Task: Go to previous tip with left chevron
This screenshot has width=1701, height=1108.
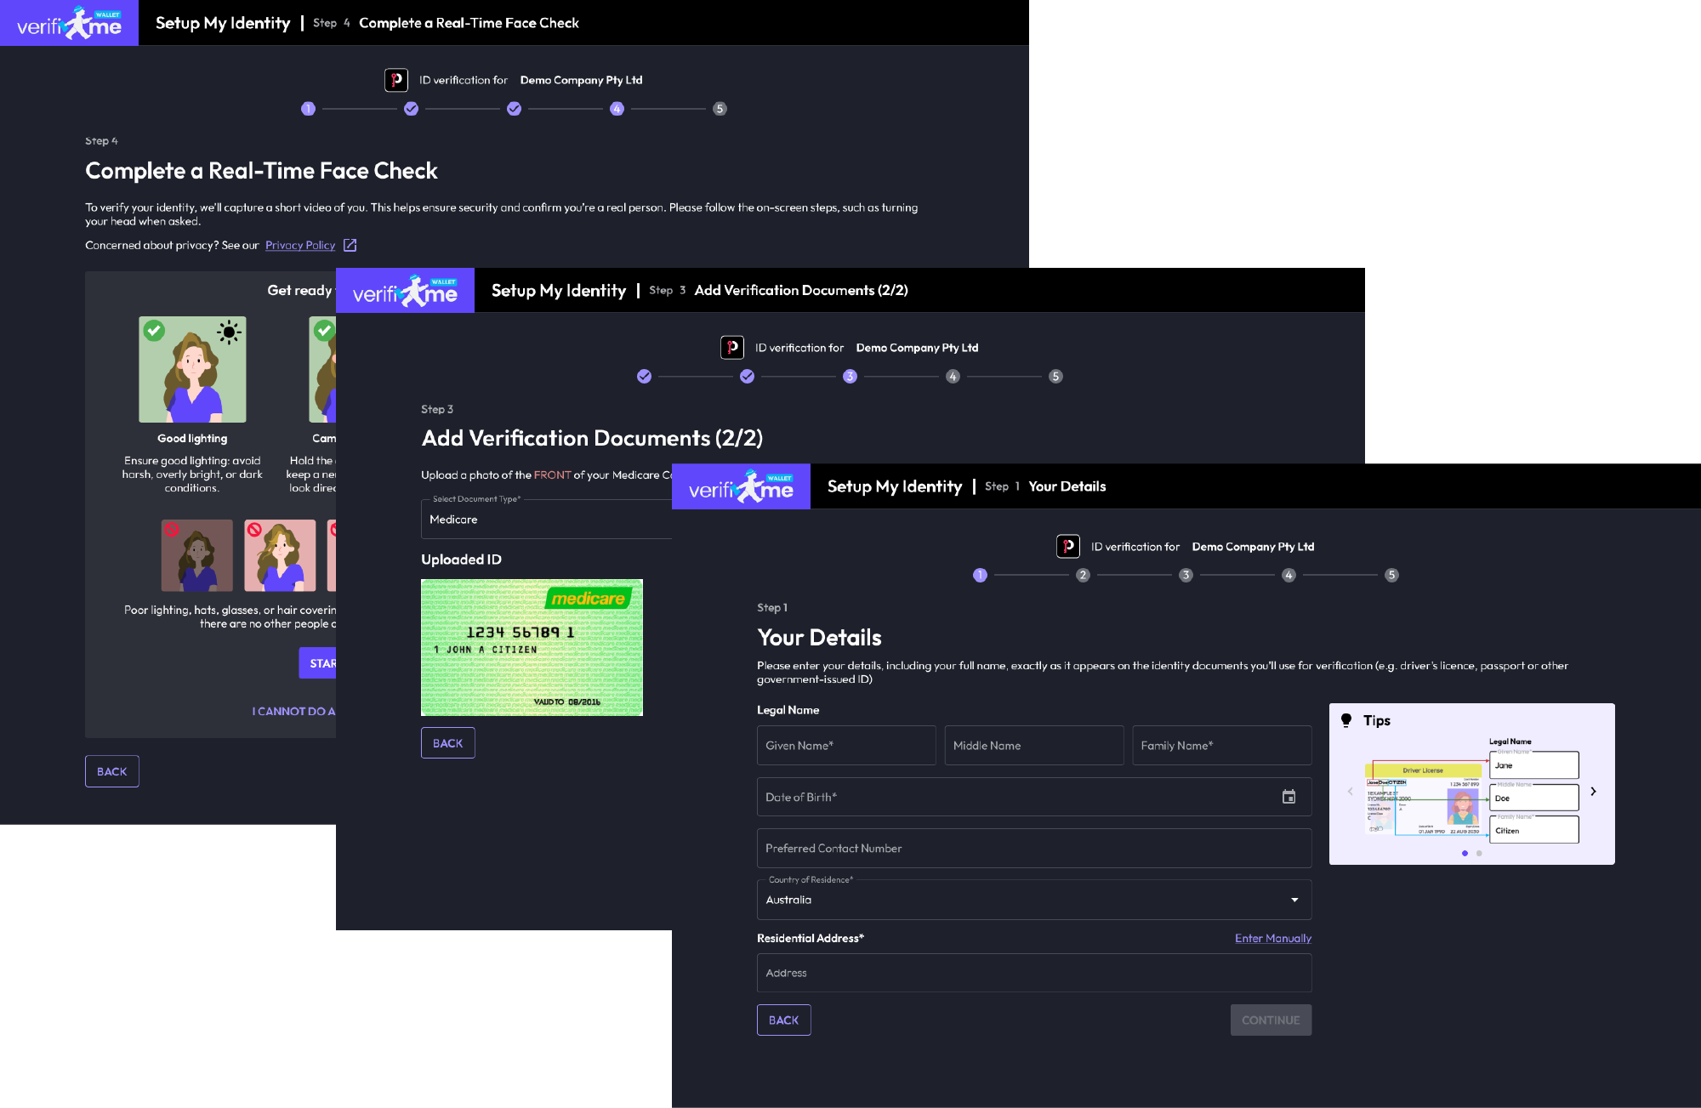Action: click(1350, 791)
